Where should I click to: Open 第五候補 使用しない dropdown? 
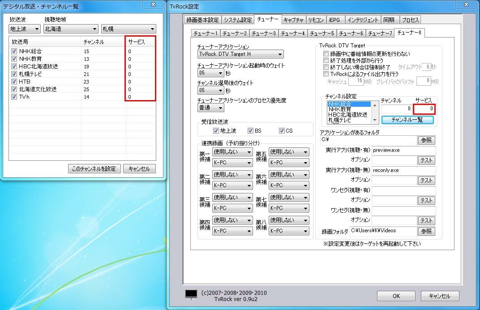click(289, 152)
